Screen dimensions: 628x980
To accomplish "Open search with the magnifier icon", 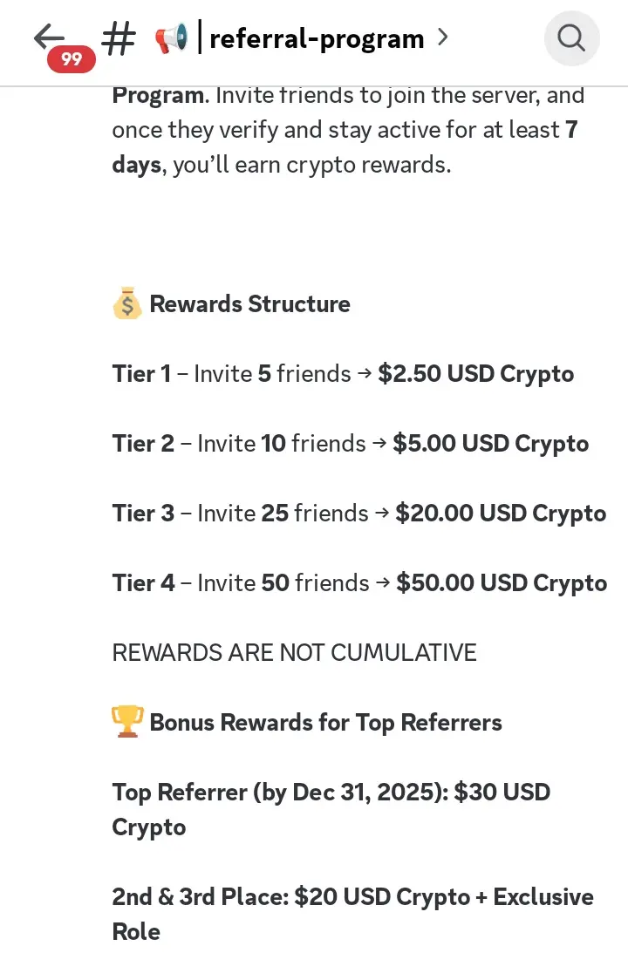I will point(571,38).
